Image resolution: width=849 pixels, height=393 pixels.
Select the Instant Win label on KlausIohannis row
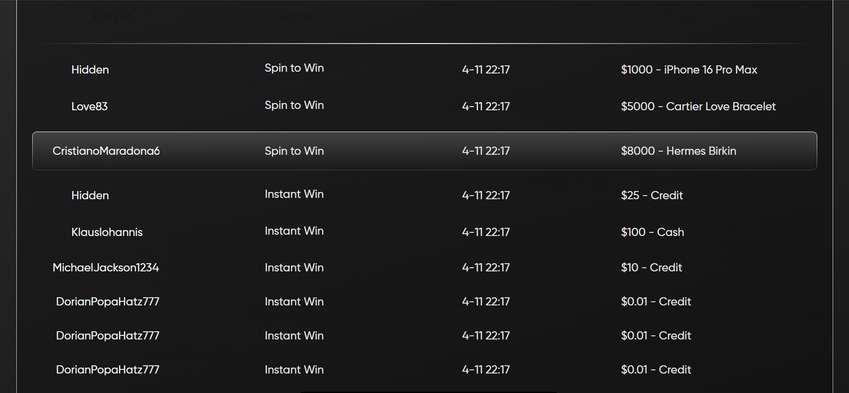pos(294,231)
